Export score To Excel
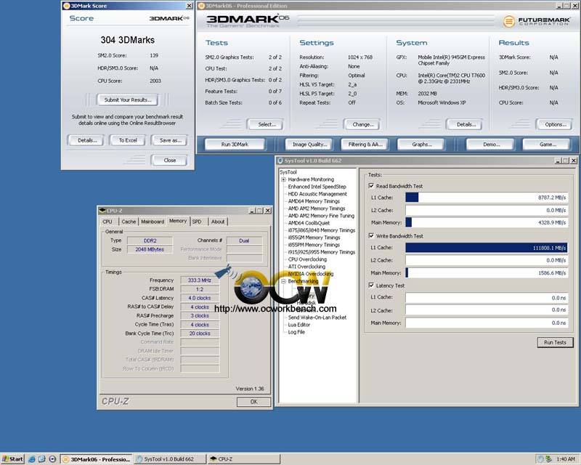Screen dimensions: 581x465 click(128, 140)
